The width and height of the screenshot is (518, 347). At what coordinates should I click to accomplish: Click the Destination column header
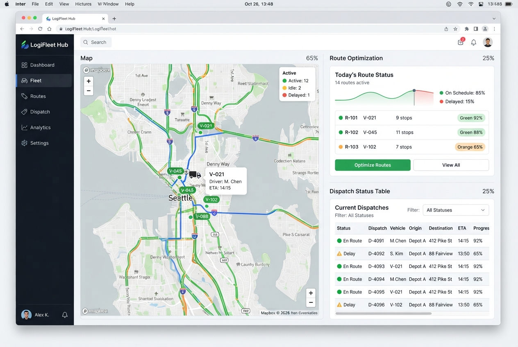[441, 228]
